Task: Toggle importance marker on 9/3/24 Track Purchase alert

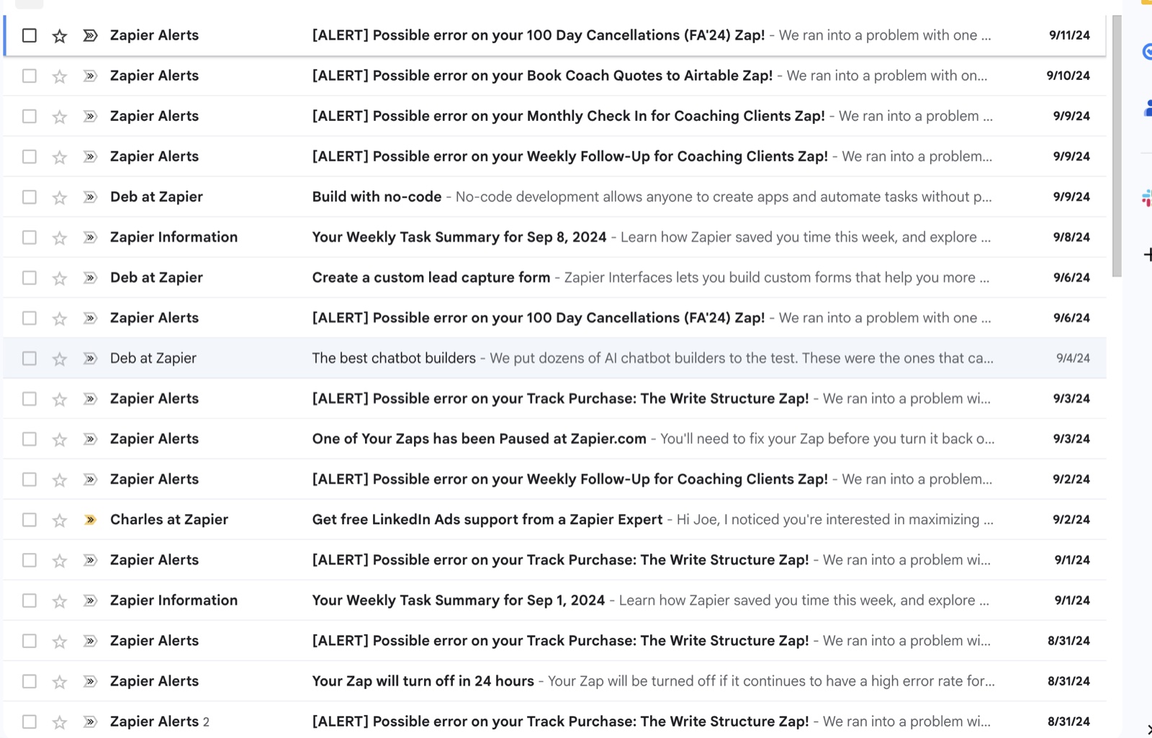Action: pyautogui.click(x=90, y=398)
